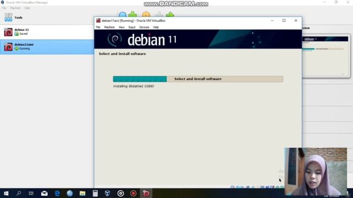This screenshot has height=198, width=353.
Task: Select the debian 11 saved machine
Action: point(47,32)
